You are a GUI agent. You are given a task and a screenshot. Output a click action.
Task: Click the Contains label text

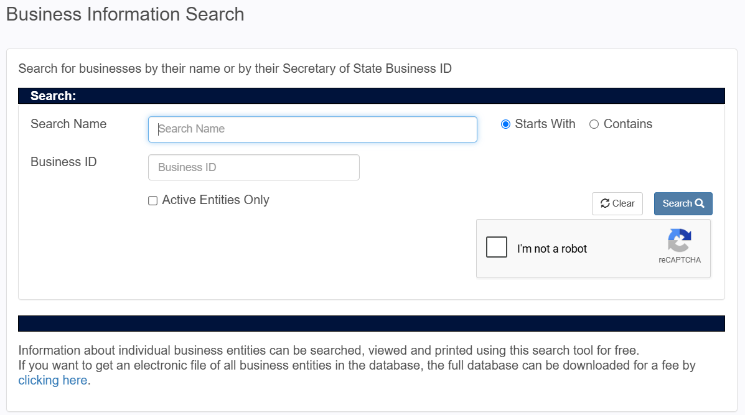click(x=627, y=124)
